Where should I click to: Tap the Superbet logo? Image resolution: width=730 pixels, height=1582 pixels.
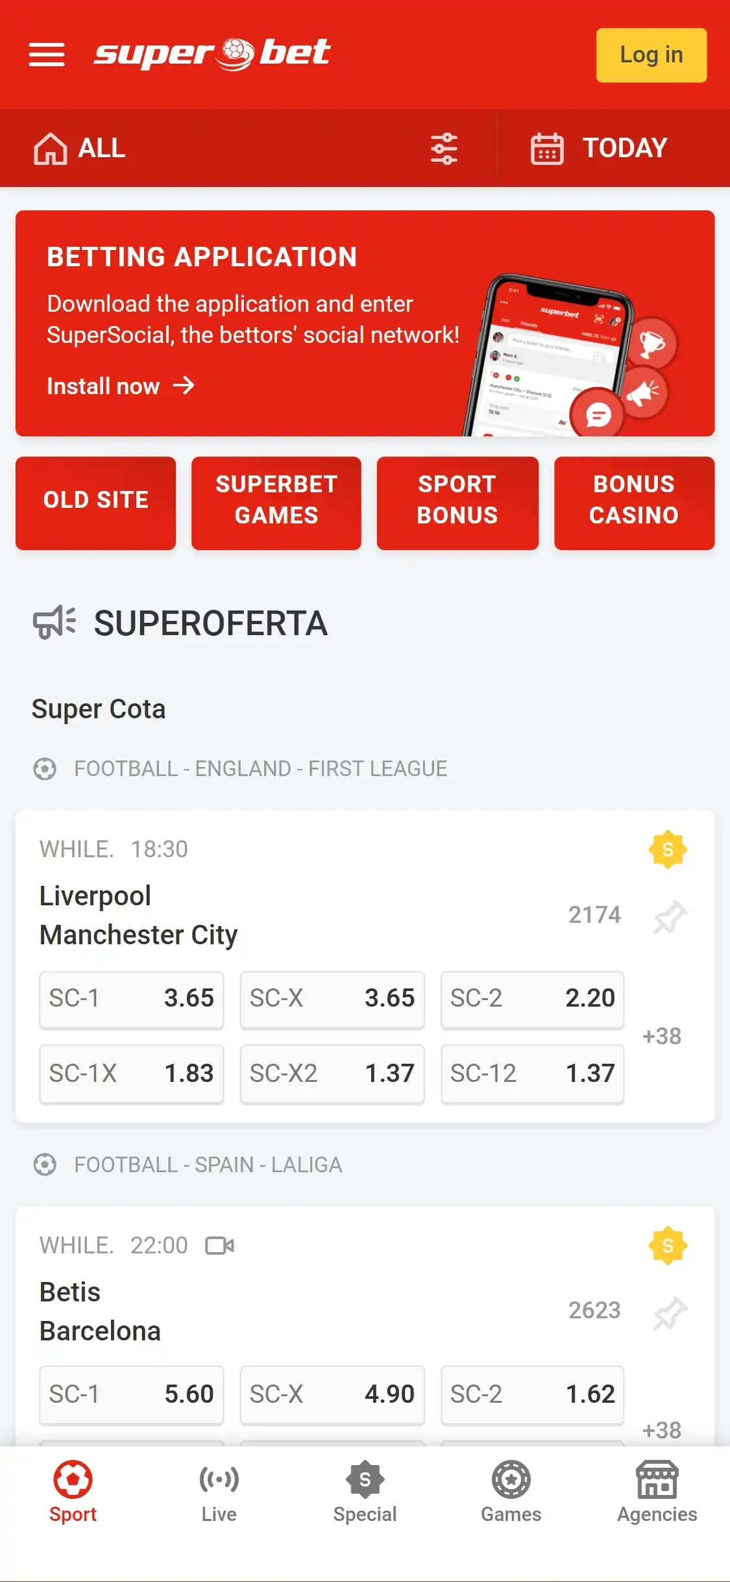coord(212,55)
